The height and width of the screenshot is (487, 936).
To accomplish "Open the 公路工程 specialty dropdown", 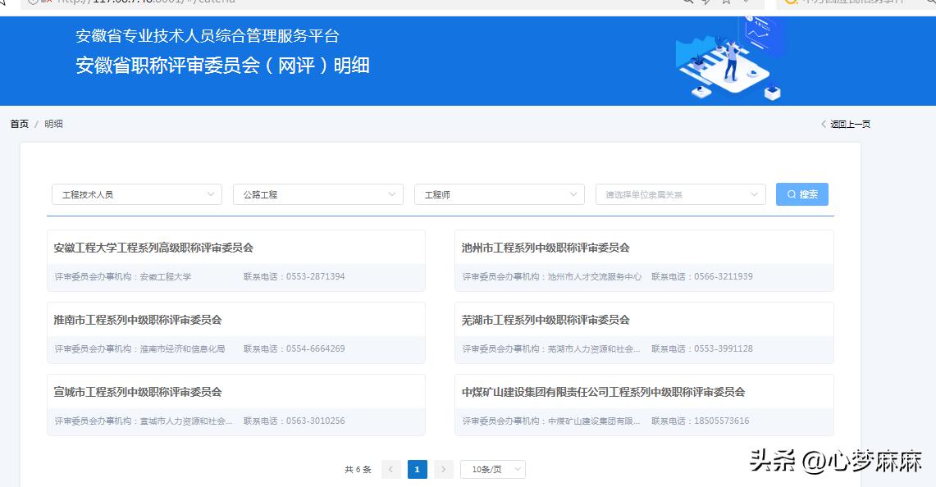I will 317,194.
